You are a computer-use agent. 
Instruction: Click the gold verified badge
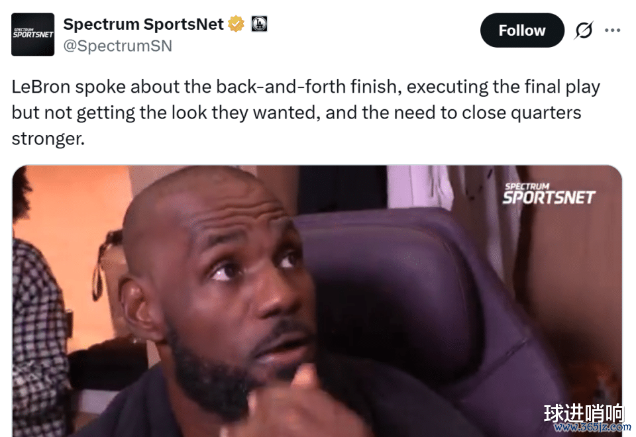[x=236, y=24]
